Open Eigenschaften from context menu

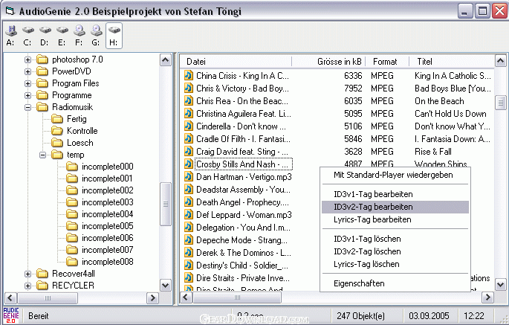click(395, 283)
